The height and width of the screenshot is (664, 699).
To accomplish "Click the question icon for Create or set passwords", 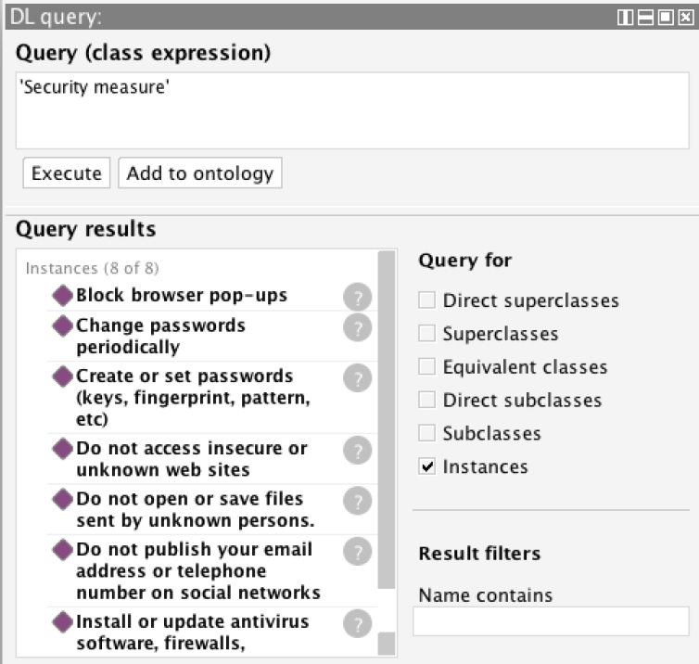I will [357, 377].
